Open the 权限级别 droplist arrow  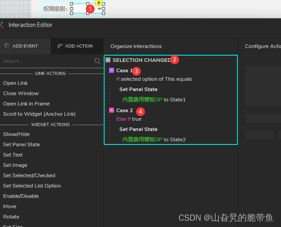pos(99,9)
